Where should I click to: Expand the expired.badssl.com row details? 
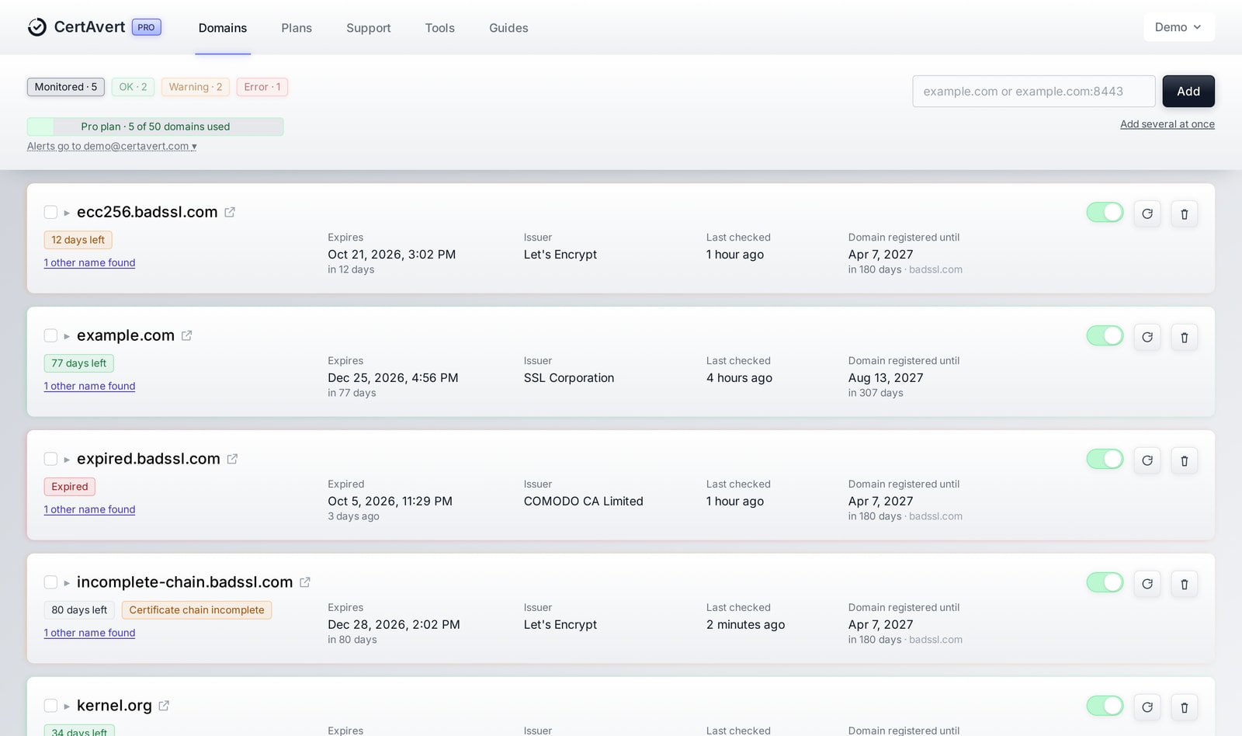[67, 460]
